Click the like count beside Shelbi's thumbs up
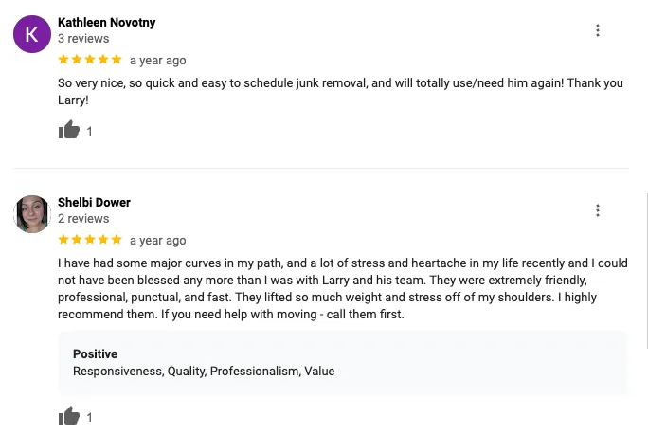648x435 pixels. [x=90, y=417]
